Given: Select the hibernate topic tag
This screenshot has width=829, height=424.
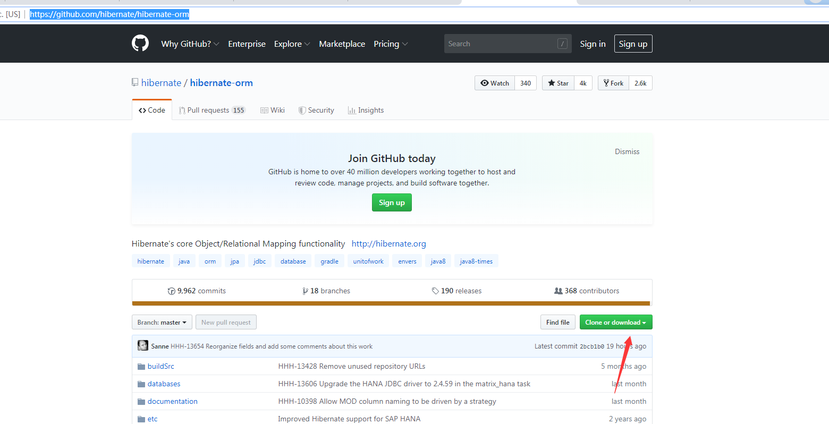Looking at the screenshot, I should click(x=151, y=261).
